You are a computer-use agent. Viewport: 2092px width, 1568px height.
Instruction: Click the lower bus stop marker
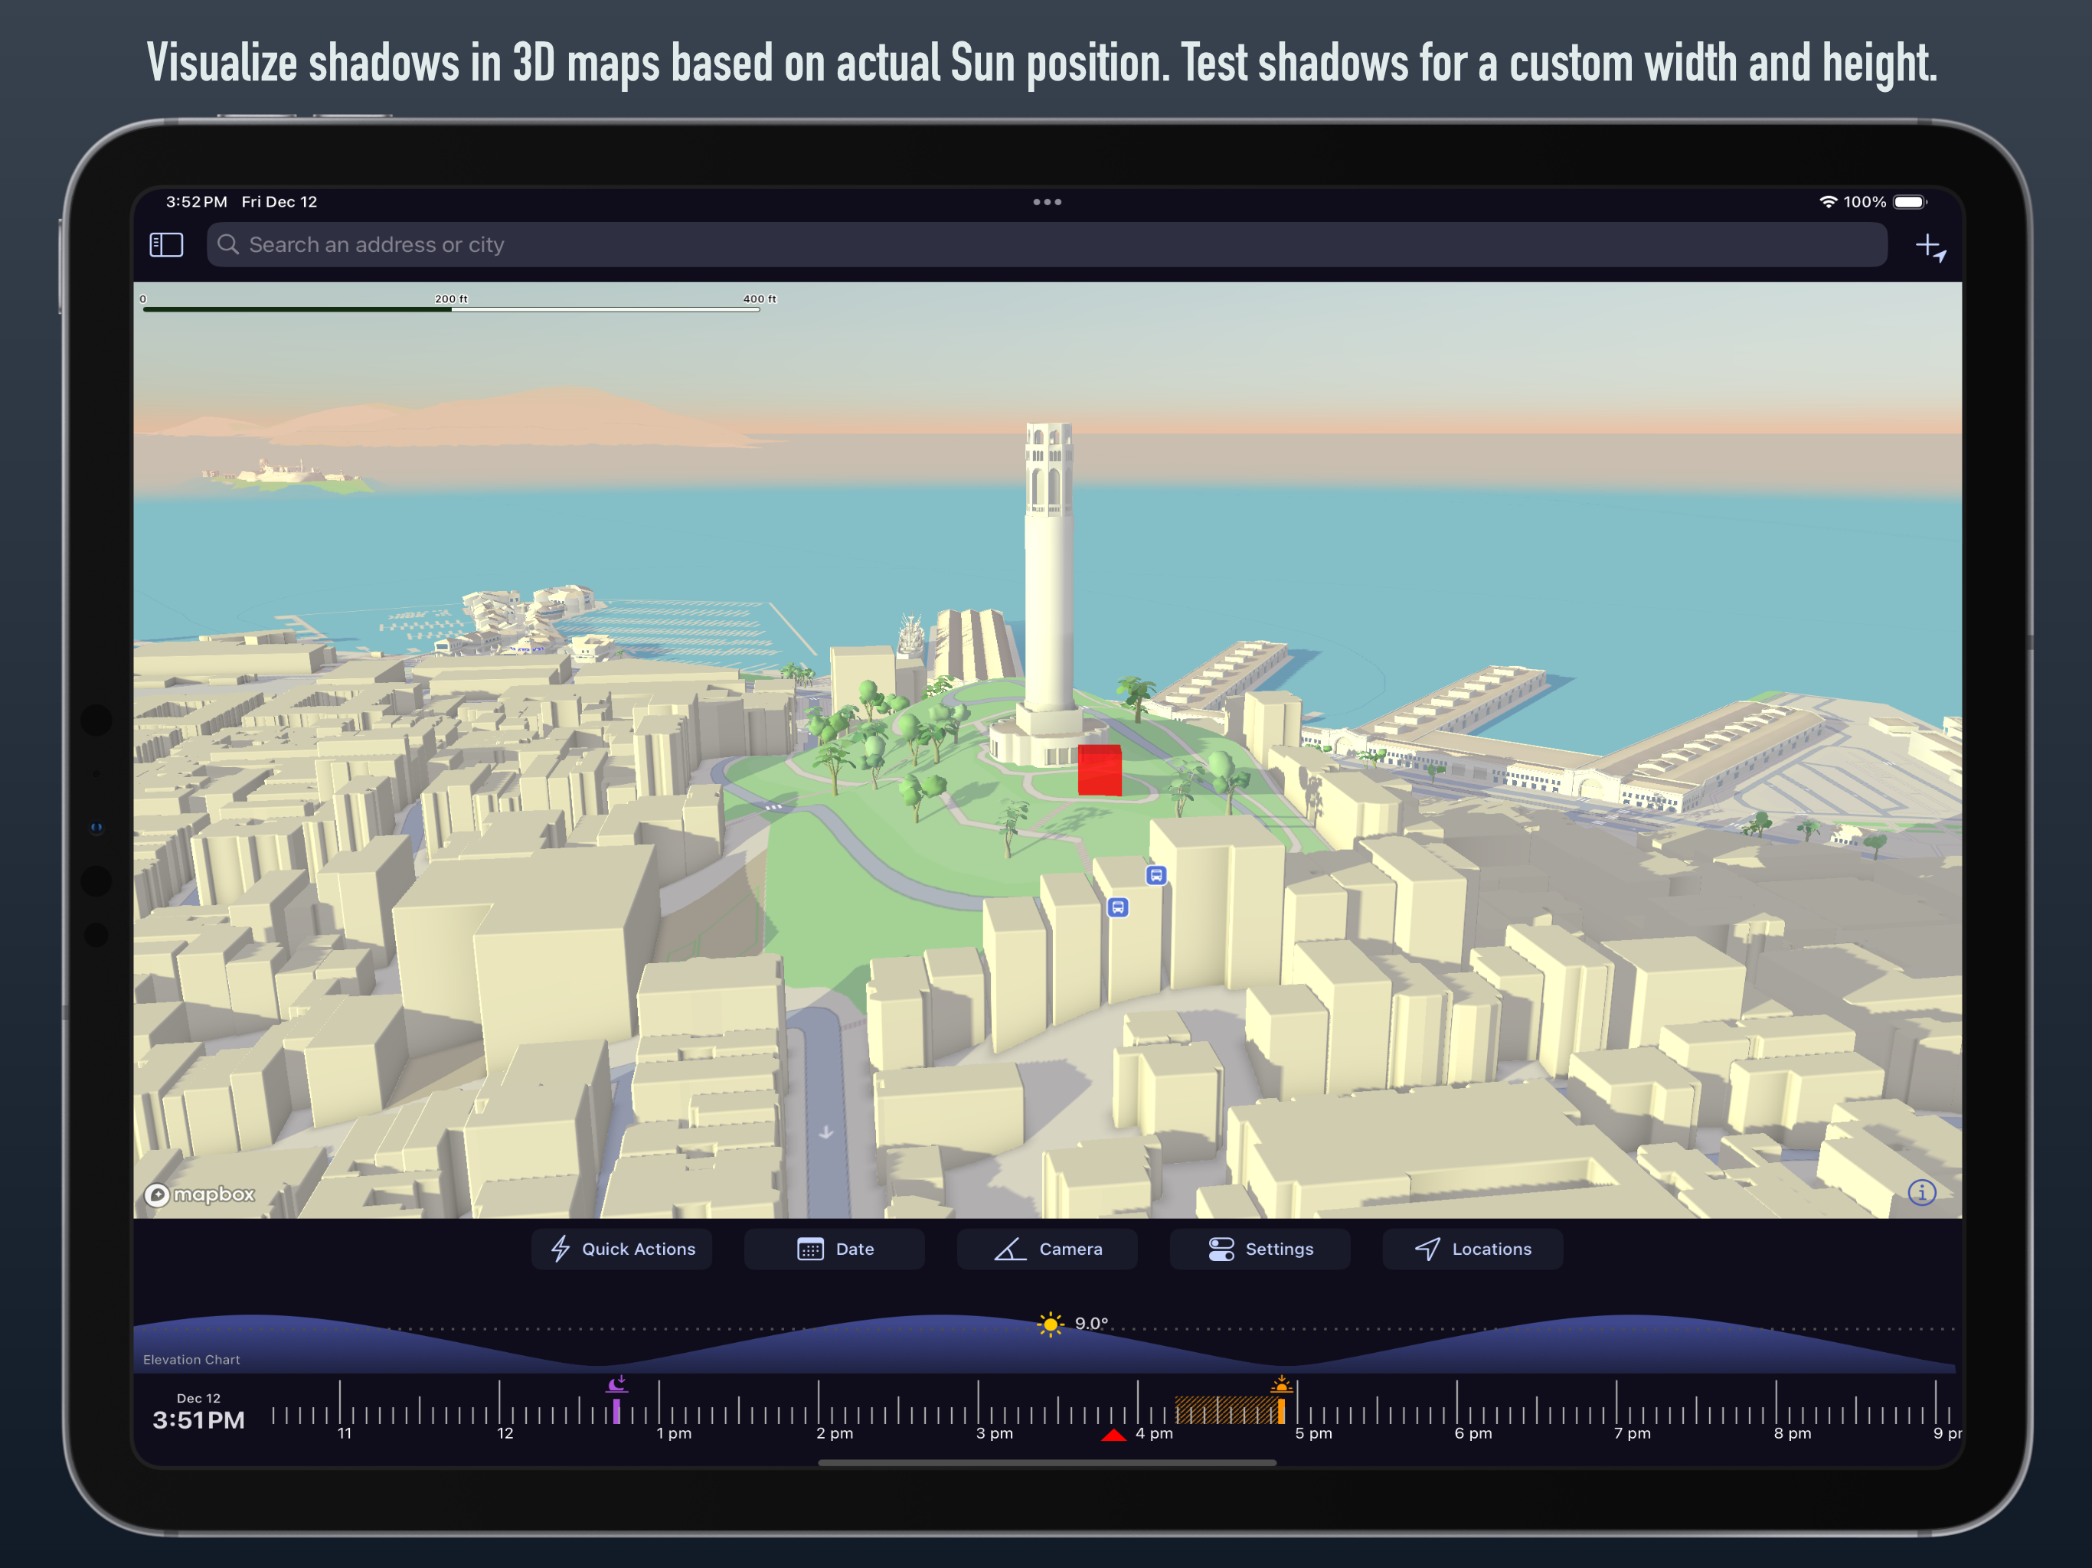(x=1118, y=908)
